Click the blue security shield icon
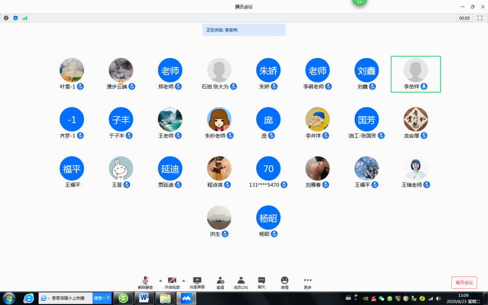Image resolution: width=488 pixels, height=305 pixels. pos(15,18)
